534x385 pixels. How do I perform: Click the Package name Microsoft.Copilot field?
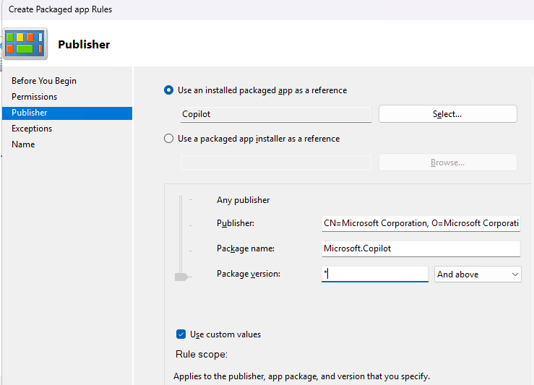(421, 248)
